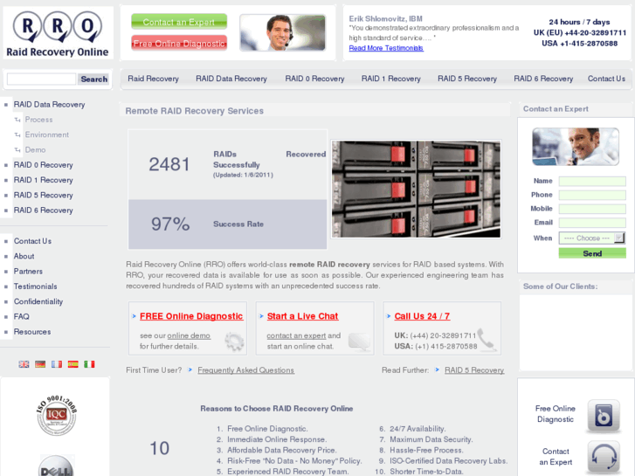The width and height of the screenshot is (635, 476).
Task: Focus the Mobile field
Action: (x=592, y=209)
